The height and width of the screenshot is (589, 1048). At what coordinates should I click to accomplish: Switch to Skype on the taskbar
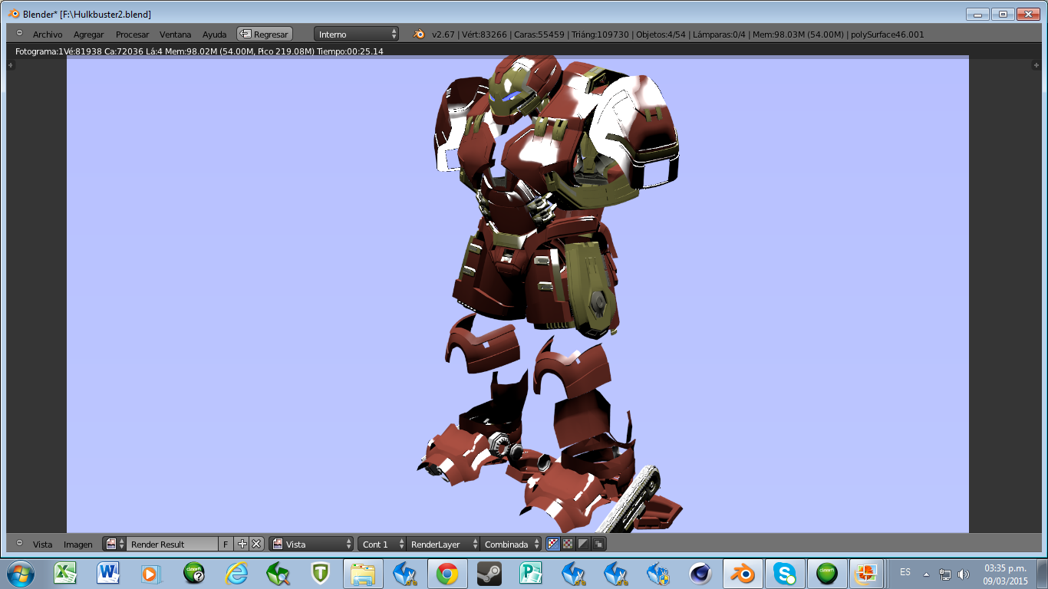785,573
